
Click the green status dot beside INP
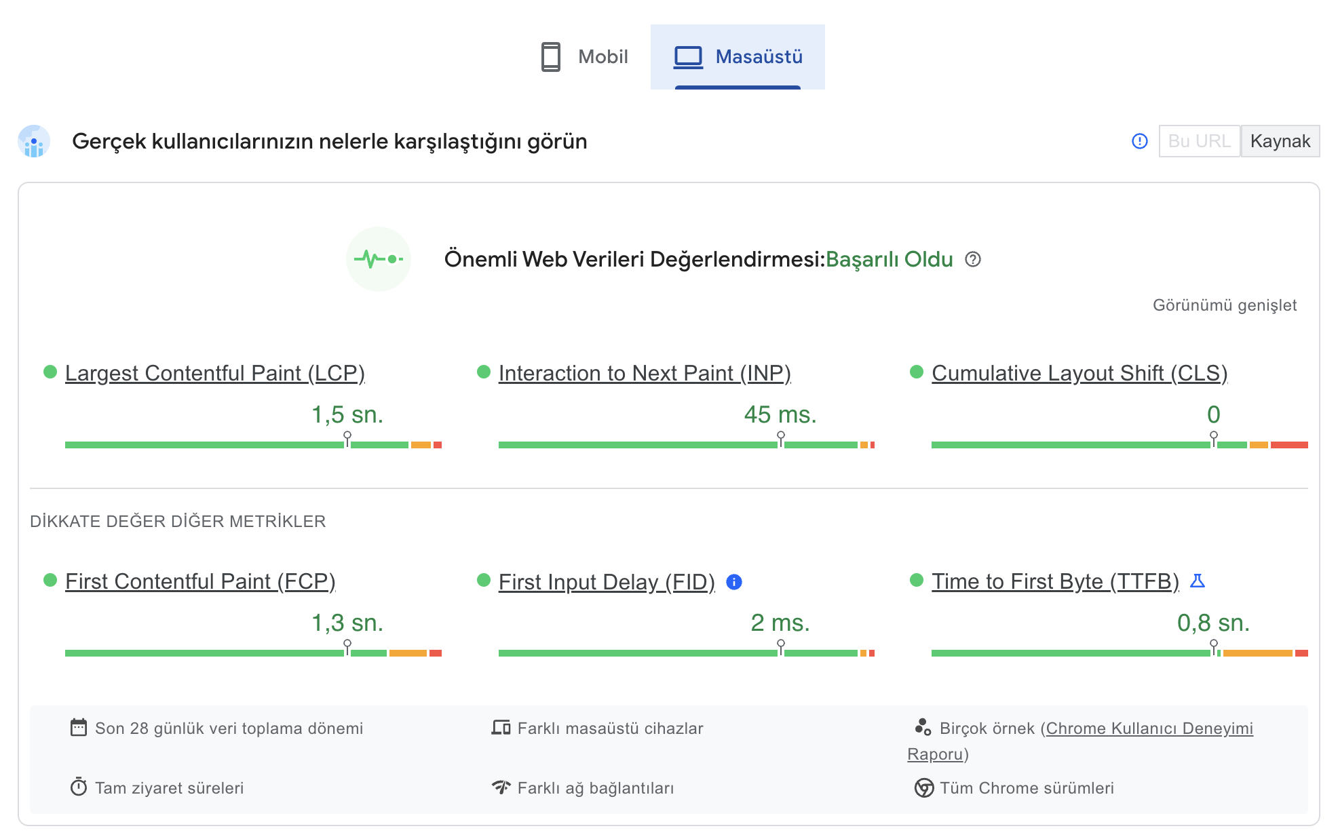click(x=484, y=372)
